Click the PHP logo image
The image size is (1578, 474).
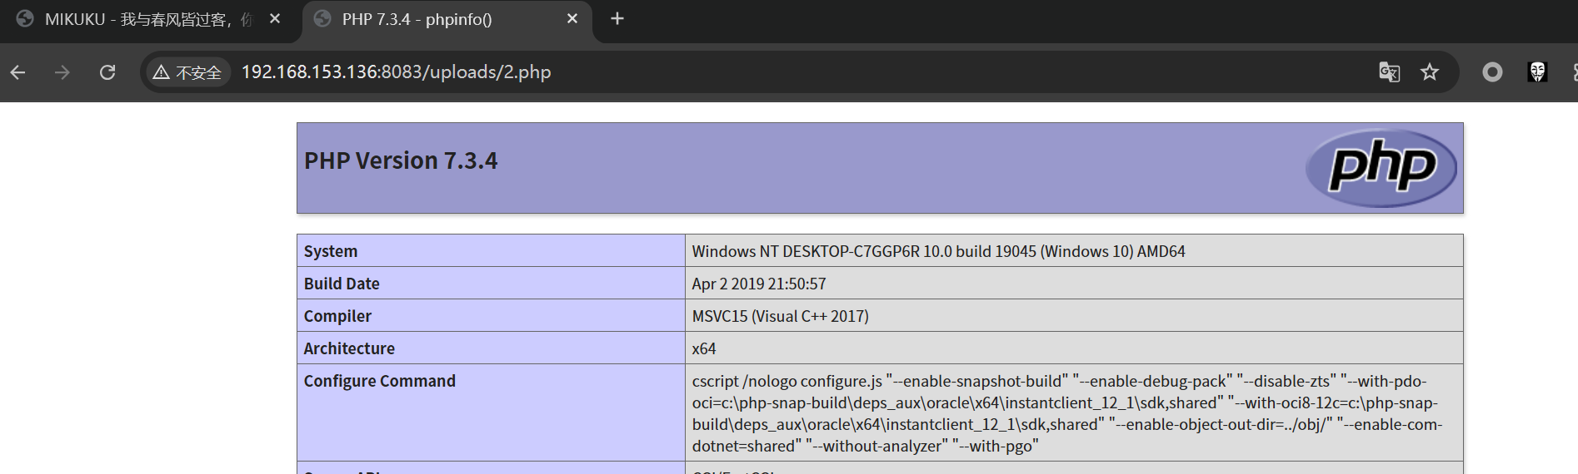(x=1381, y=168)
